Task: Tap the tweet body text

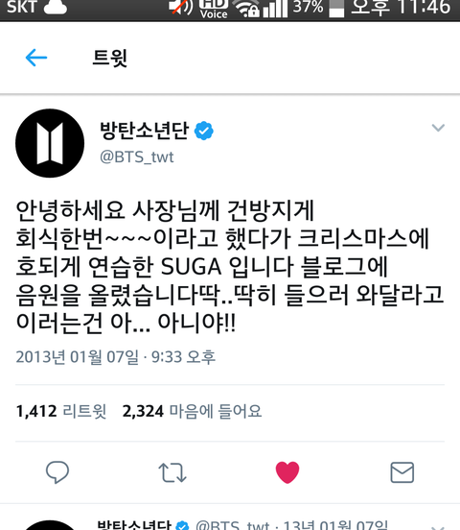Action: point(229,266)
